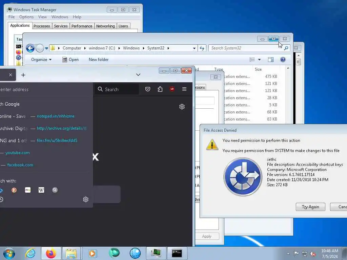This screenshot has width=347, height=260.
Task: Open the notepad.vn/nhhizme suggestion
Action: coord(56,116)
